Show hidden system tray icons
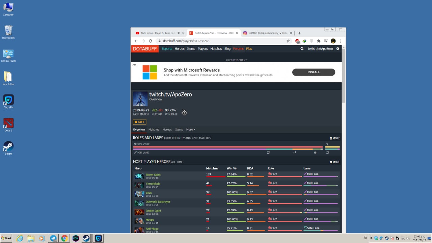This screenshot has width=432, height=243. (371, 238)
